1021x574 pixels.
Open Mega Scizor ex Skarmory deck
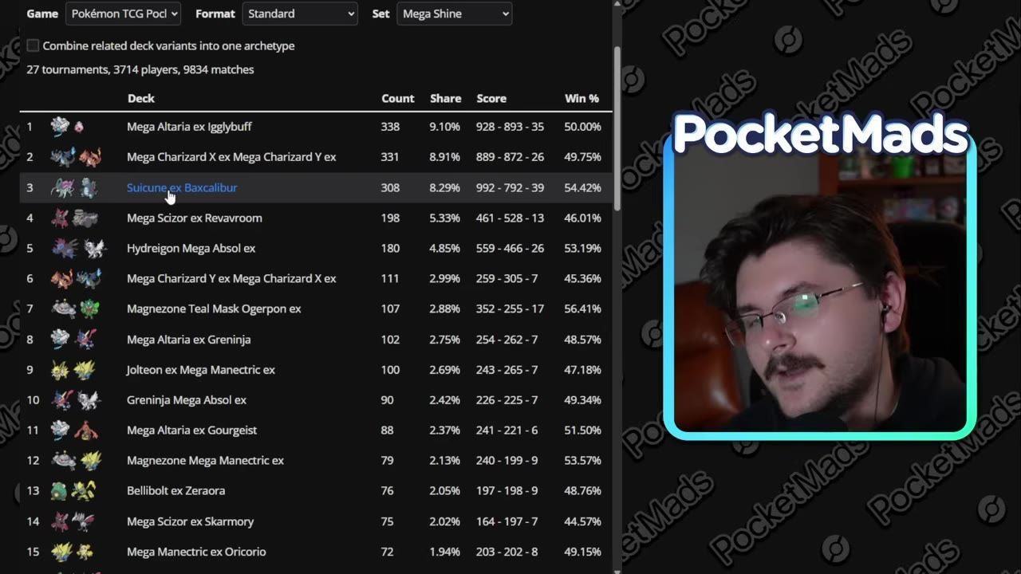click(x=190, y=521)
